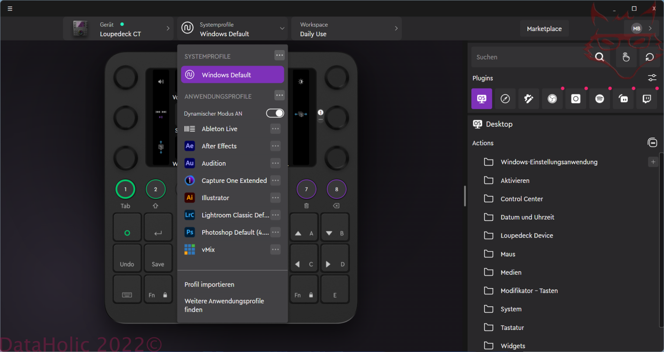Open options for Anwendungsprofile section

(280, 95)
